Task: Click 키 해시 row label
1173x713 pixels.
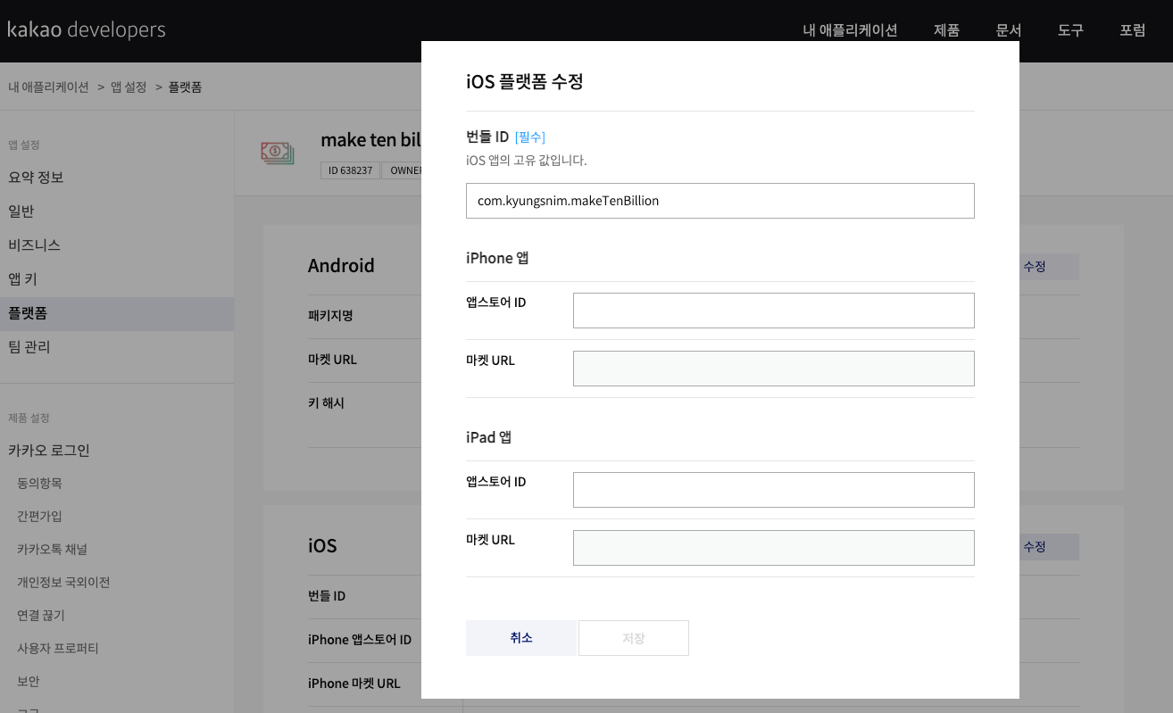Action: click(326, 403)
